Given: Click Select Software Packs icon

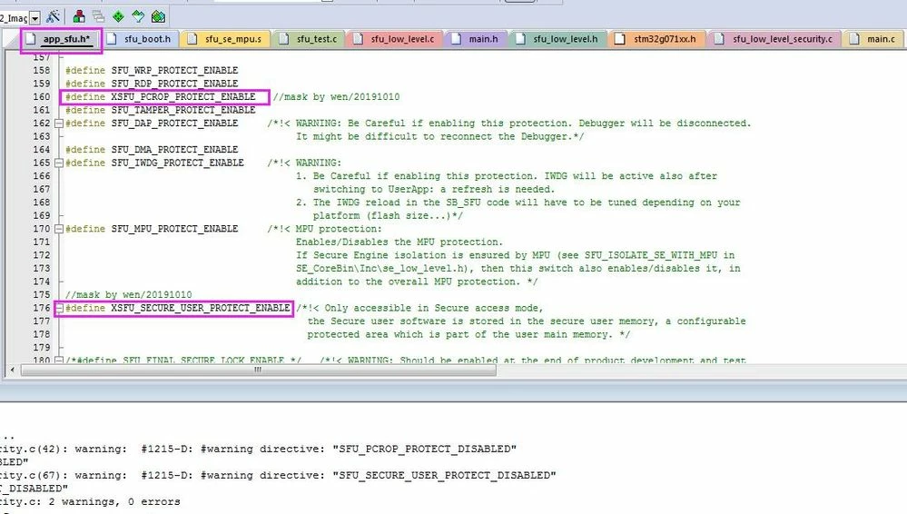Looking at the screenshot, I should [x=138, y=16].
